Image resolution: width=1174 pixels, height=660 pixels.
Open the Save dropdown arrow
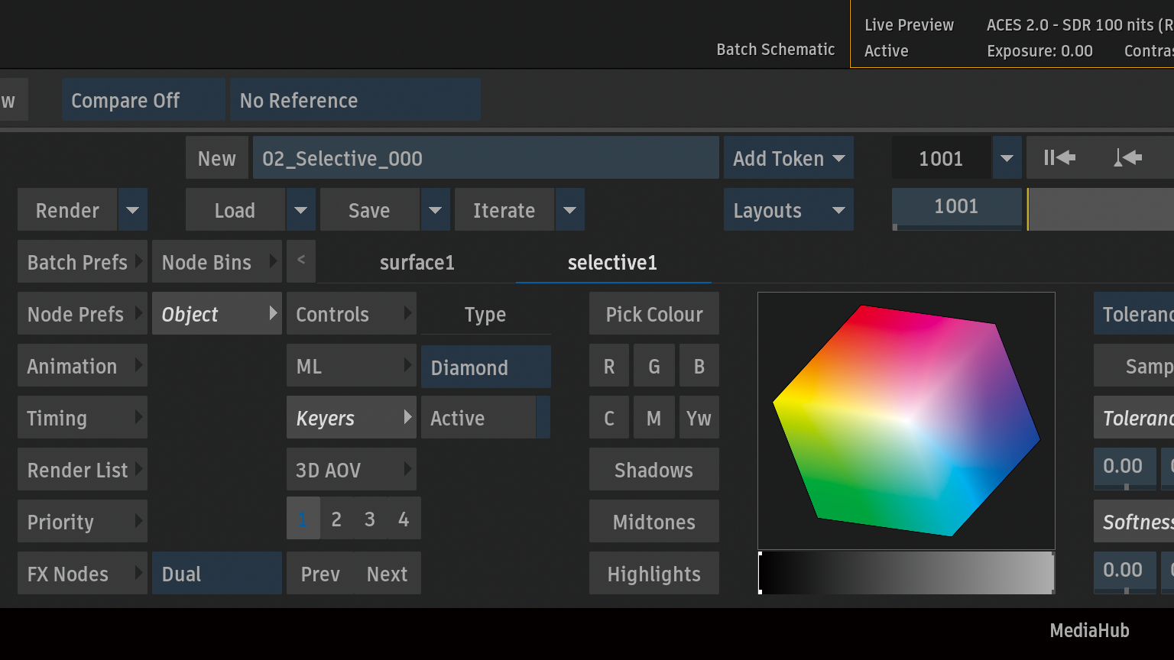435,210
